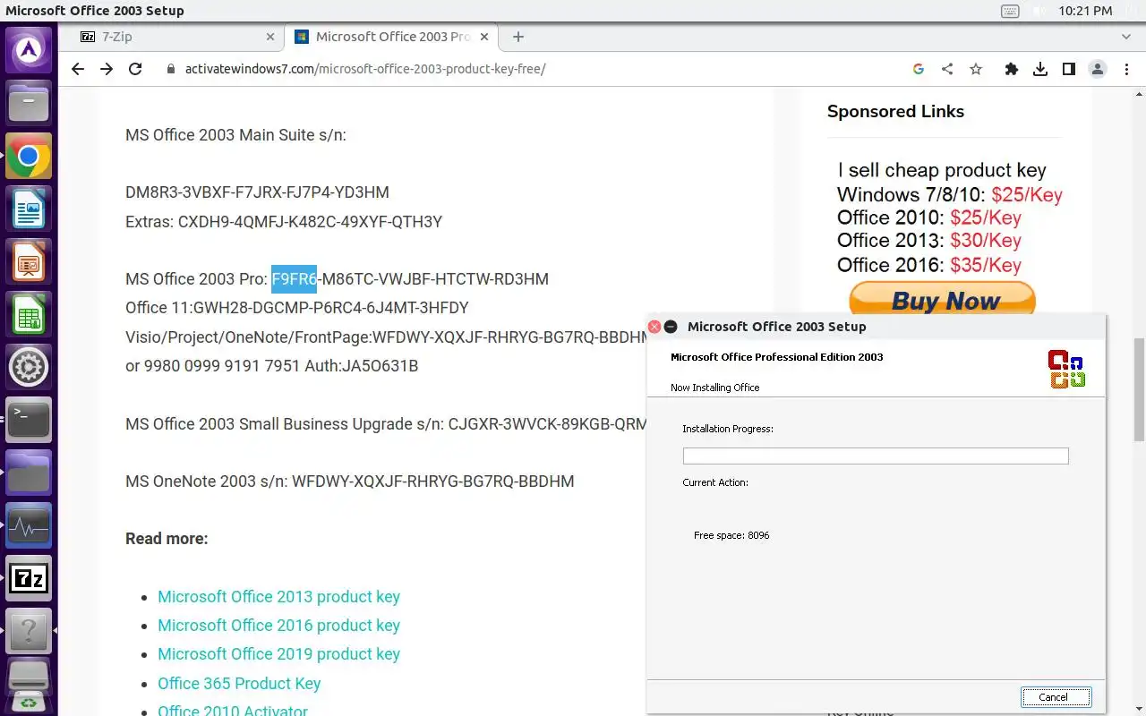Open Microsoft Office 2013 product key link
Screen dimensions: 1146x716
click(278, 597)
